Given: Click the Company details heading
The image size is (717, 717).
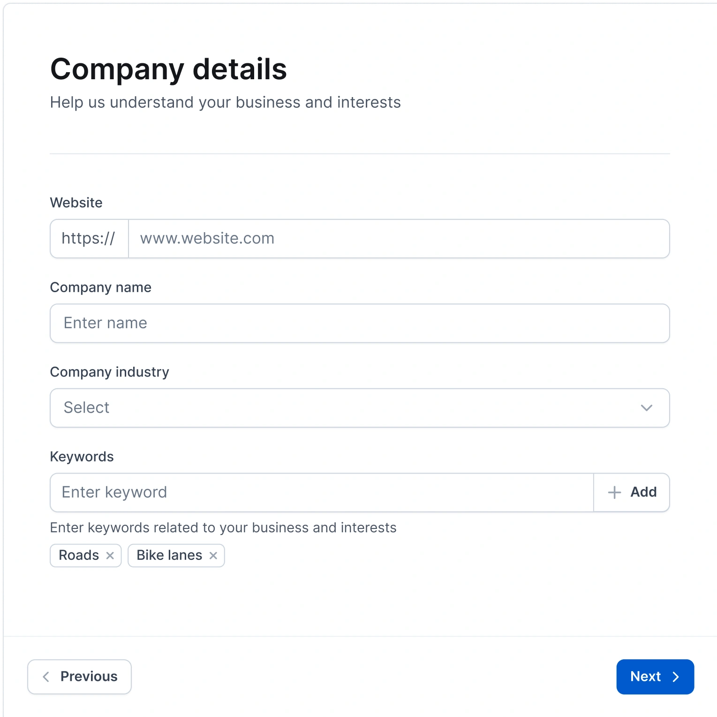Looking at the screenshot, I should click(168, 69).
